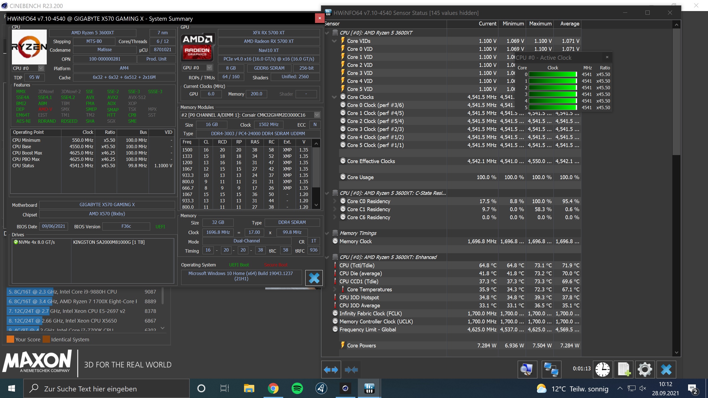This screenshot has height=398, width=708.
Task: Open the memory module selection dropdown
Action: 317,115
